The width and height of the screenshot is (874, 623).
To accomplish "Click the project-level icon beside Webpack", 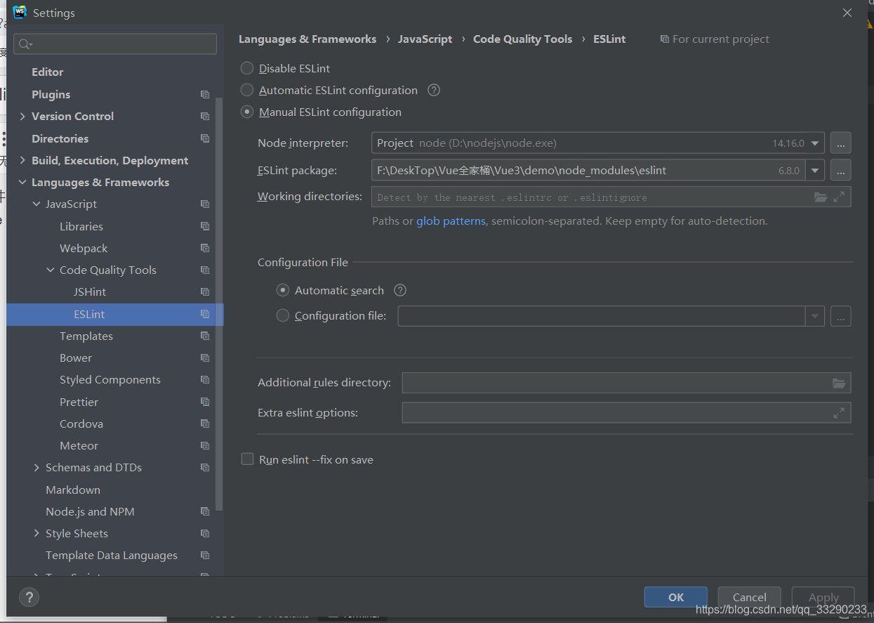I will [205, 248].
